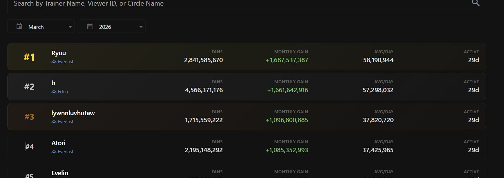Click the circle icon under Ryuu
The width and height of the screenshot is (504, 178).
[54, 62]
